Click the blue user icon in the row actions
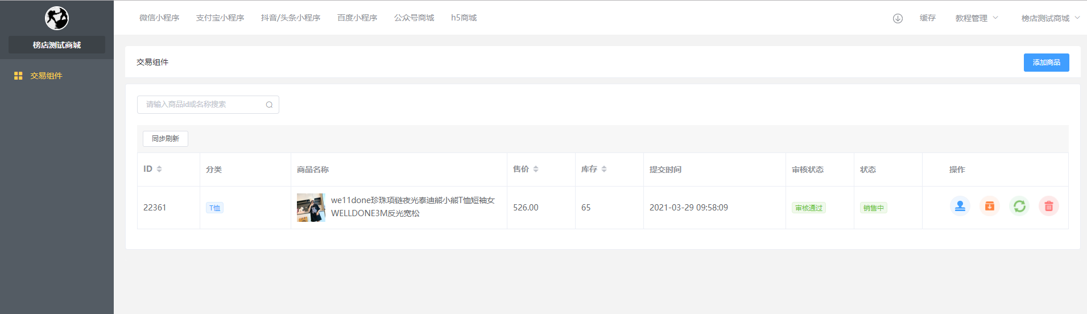 pos(960,206)
